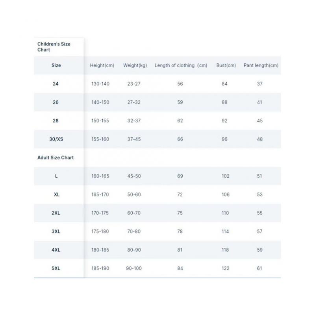Click the bust value 122 cell

(x=225, y=269)
